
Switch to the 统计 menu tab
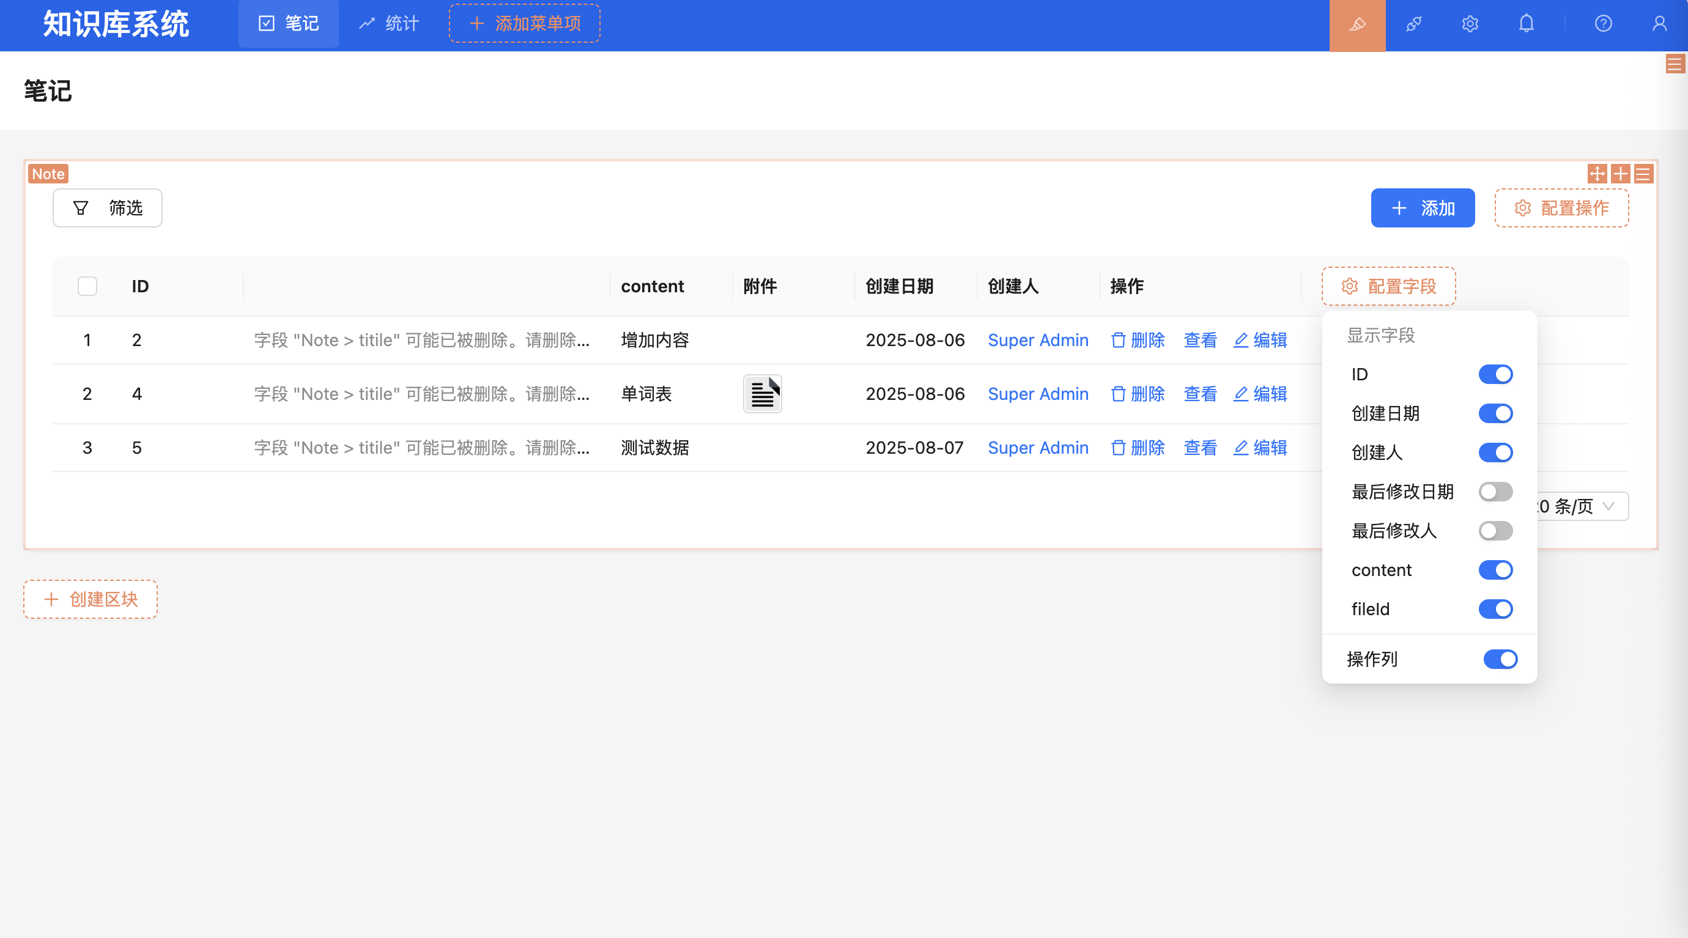[x=388, y=24]
